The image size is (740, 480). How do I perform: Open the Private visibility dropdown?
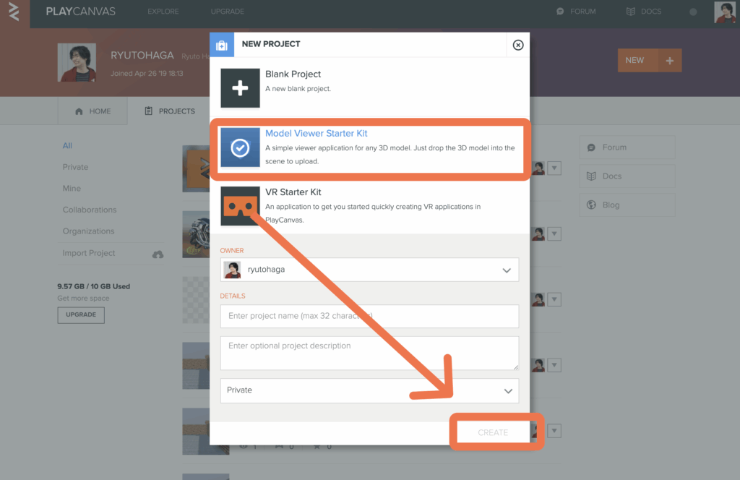(369, 390)
